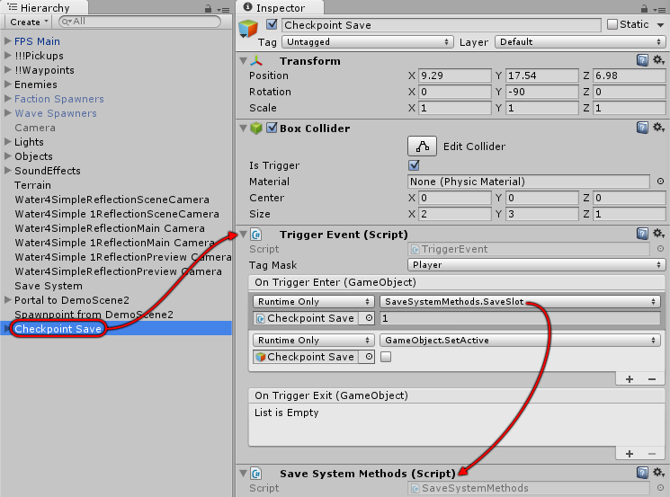The image size is (670, 497).
Task: Edit the GameObject name field
Action: coord(442,25)
